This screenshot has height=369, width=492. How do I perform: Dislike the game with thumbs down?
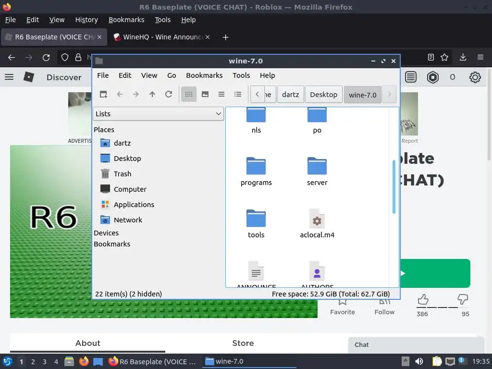[x=463, y=300]
